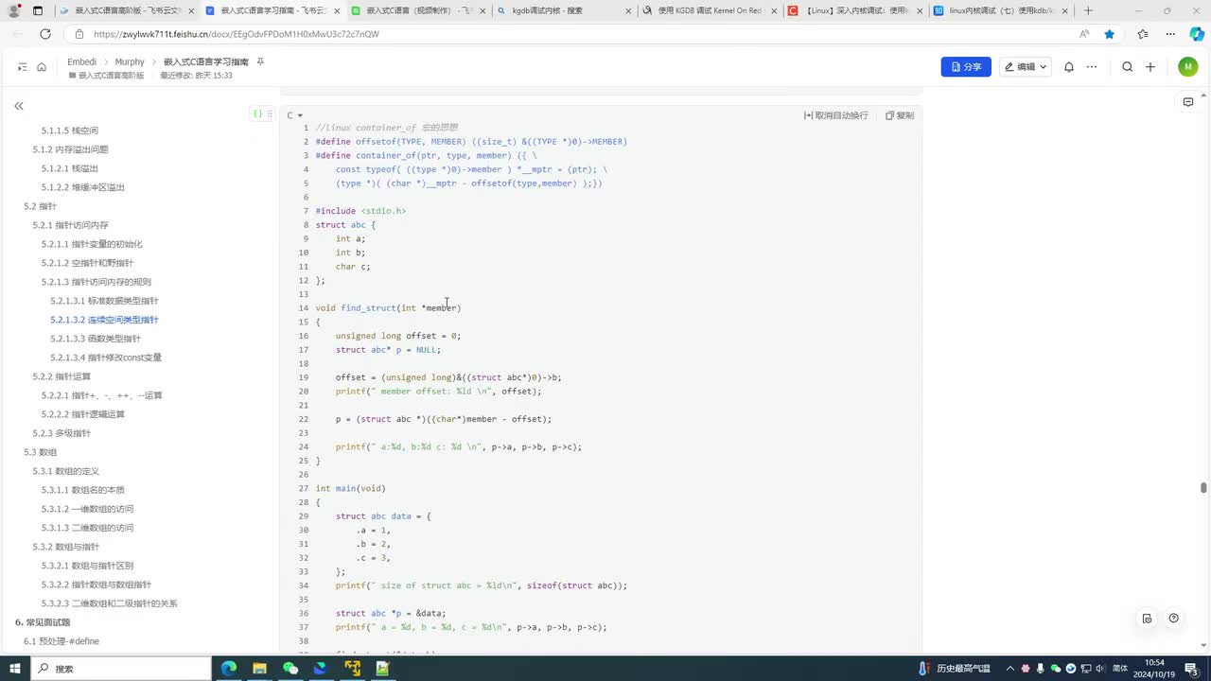Toggle the navigation tree icon near home
Screen dimensions: 1211x681
pos(23,67)
